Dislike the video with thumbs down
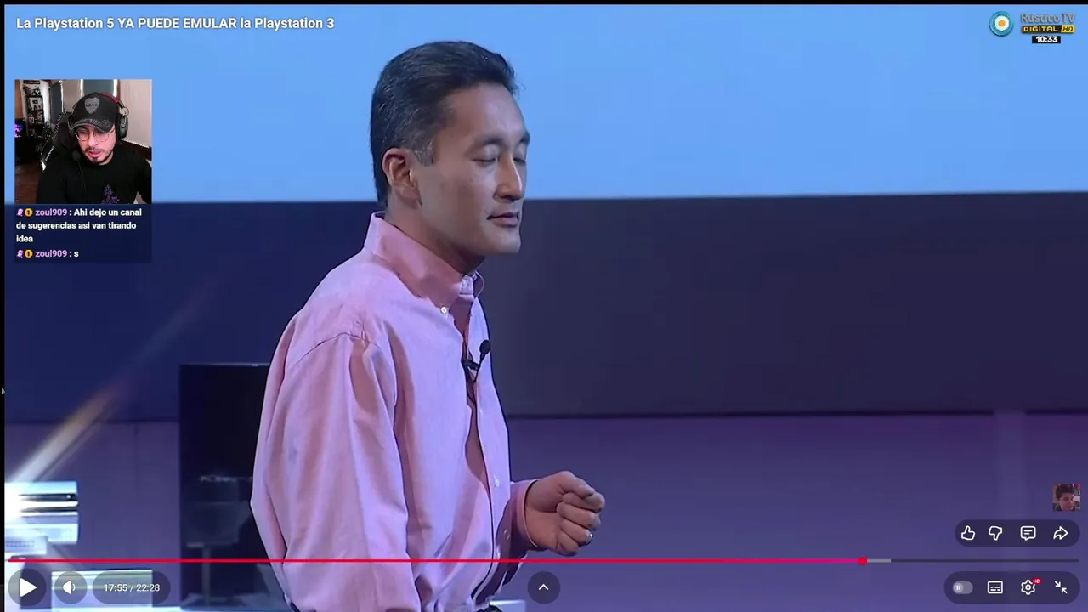Screen dimensions: 1088x612 tap(995, 533)
